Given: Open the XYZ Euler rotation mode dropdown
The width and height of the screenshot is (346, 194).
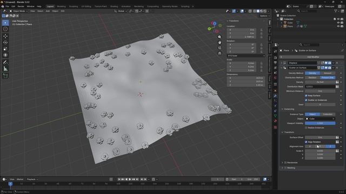Looking at the screenshot, I should point(246,56).
